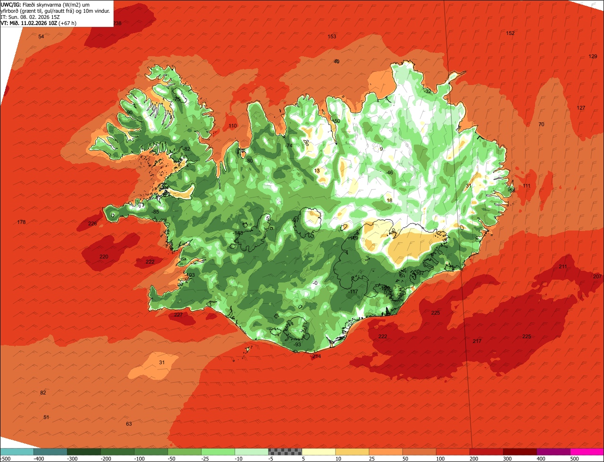
Task: Click the 127 value on the map
Action: [x=581, y=108]
